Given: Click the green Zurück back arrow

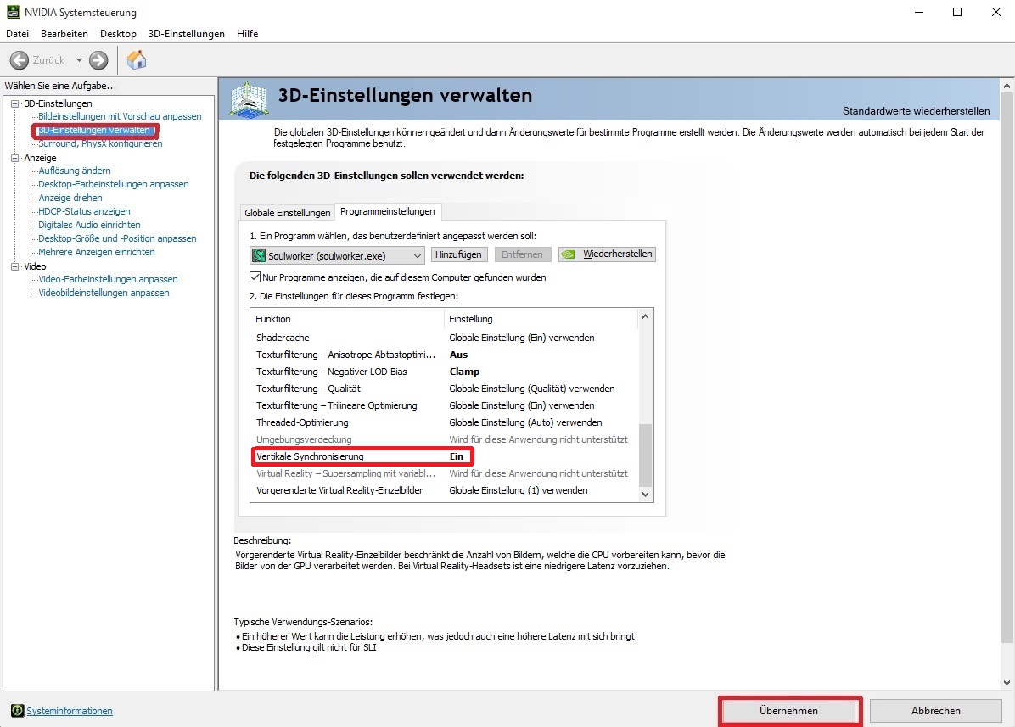Looking at the screenshot, I should pyautogui.click(x=20, y=60).
